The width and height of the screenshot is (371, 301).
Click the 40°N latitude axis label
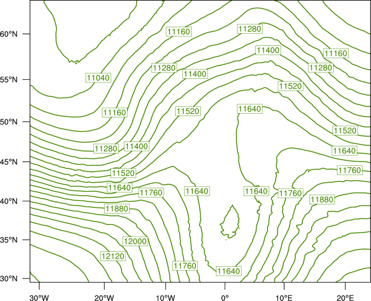coord(9,201)
